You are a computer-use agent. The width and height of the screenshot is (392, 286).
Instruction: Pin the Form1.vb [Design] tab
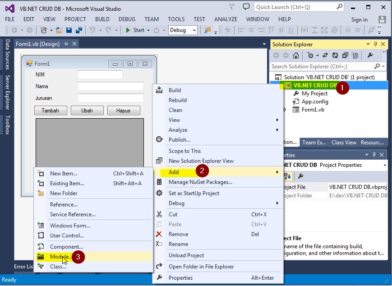coord(66,44)
